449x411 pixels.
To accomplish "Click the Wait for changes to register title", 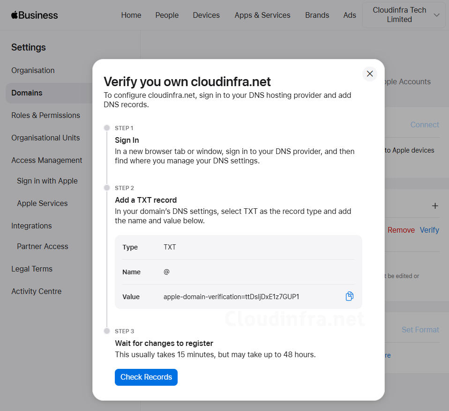I will click(164, 343).
